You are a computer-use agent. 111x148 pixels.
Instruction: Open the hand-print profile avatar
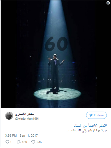coord(9,116)
